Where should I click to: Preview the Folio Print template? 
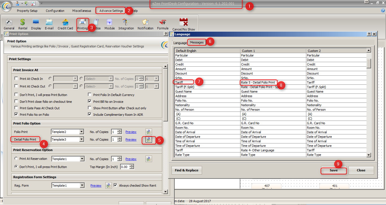click(x=131, y=132)
